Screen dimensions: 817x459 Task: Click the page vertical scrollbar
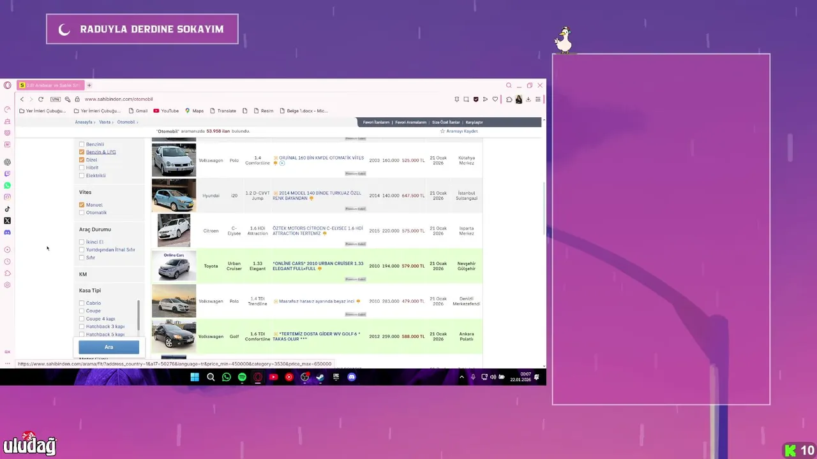(x=544, y=207)
